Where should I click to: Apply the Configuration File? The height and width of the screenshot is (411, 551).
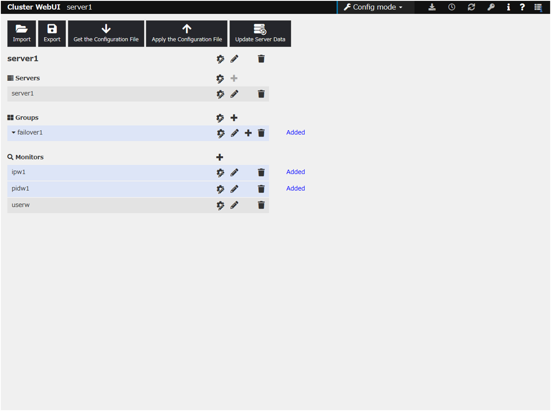coord(187,34)
